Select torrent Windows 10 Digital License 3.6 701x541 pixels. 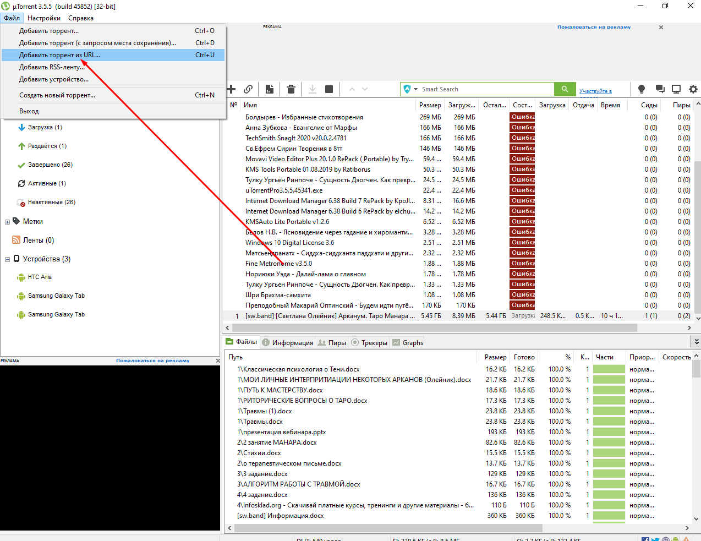(x=289, y=243)
